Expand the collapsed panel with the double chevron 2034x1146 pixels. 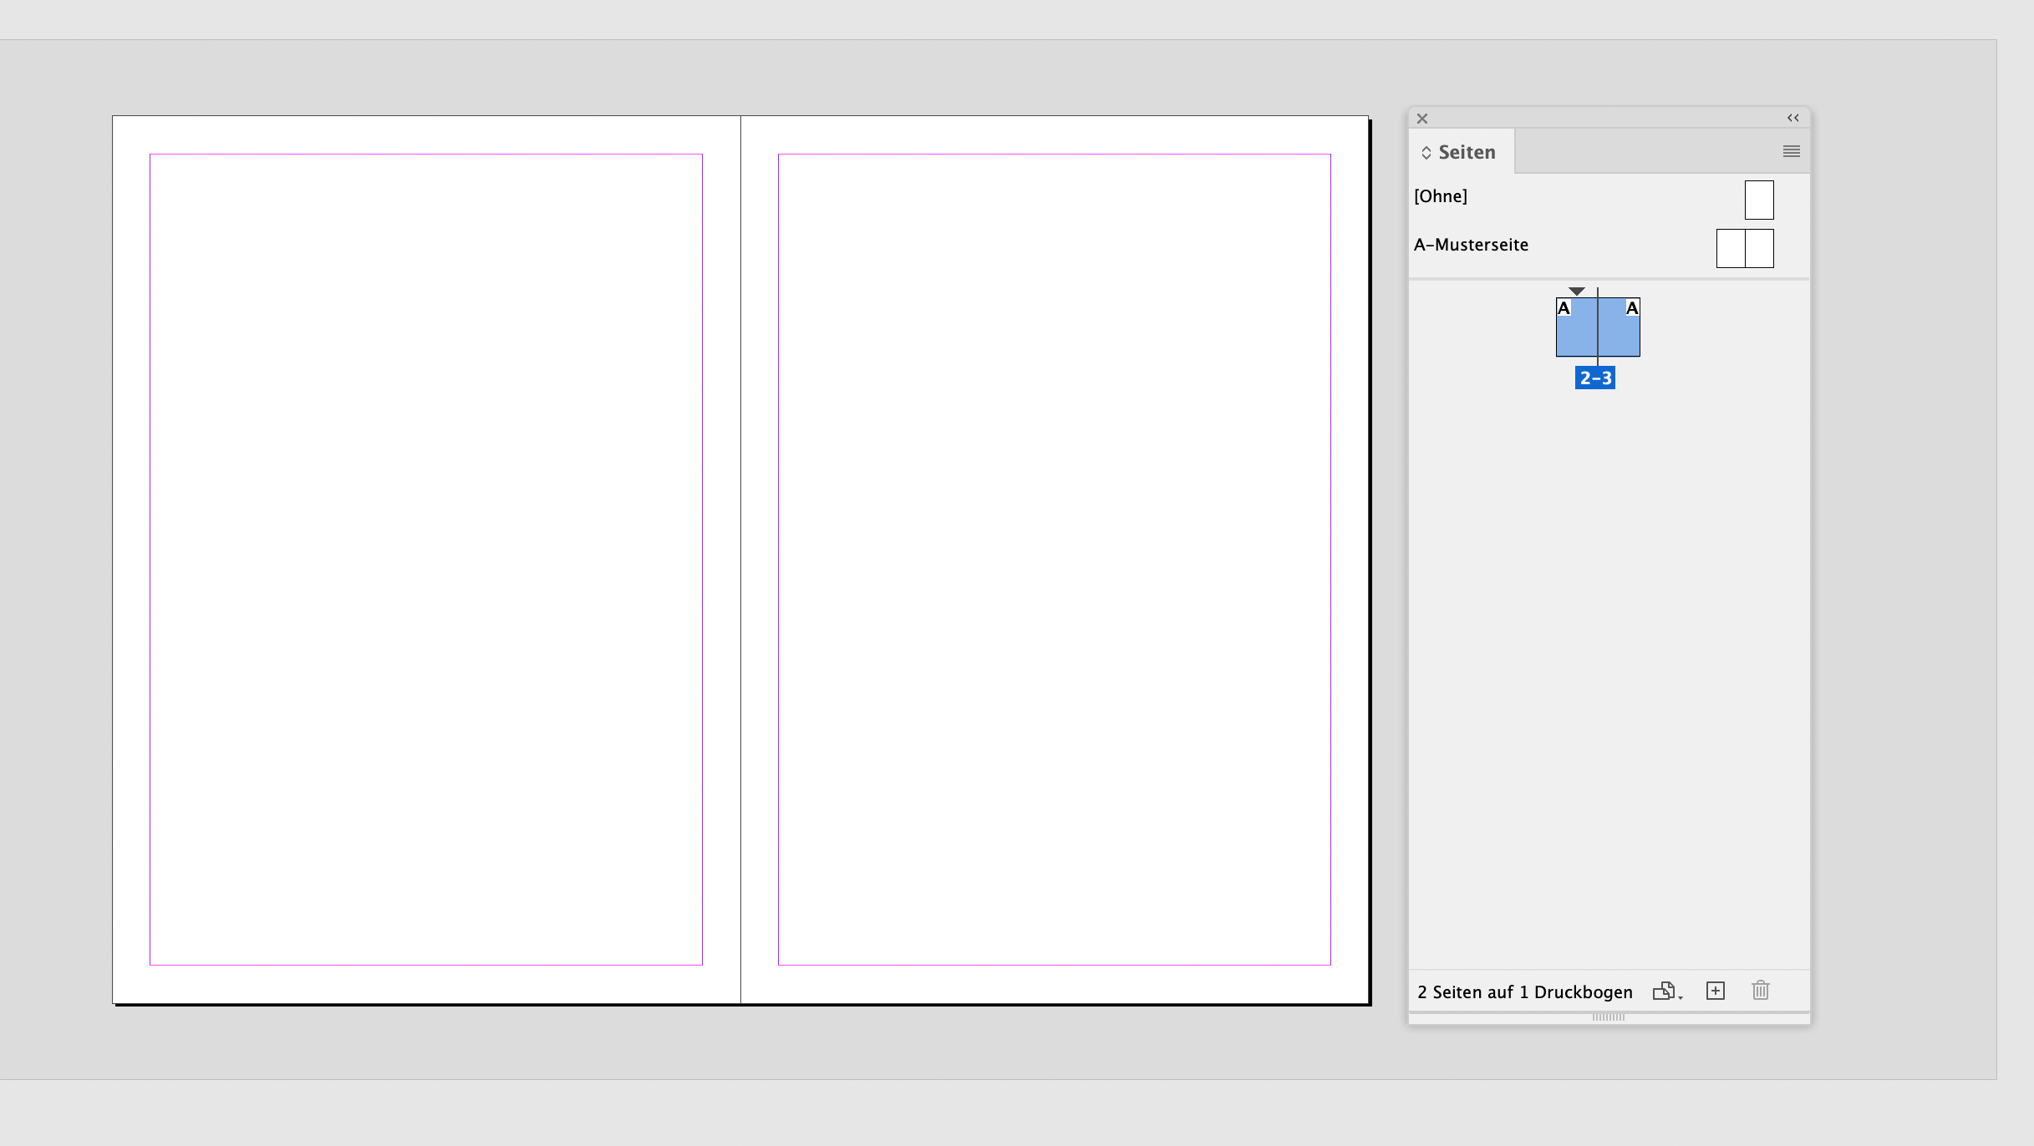1792,118
